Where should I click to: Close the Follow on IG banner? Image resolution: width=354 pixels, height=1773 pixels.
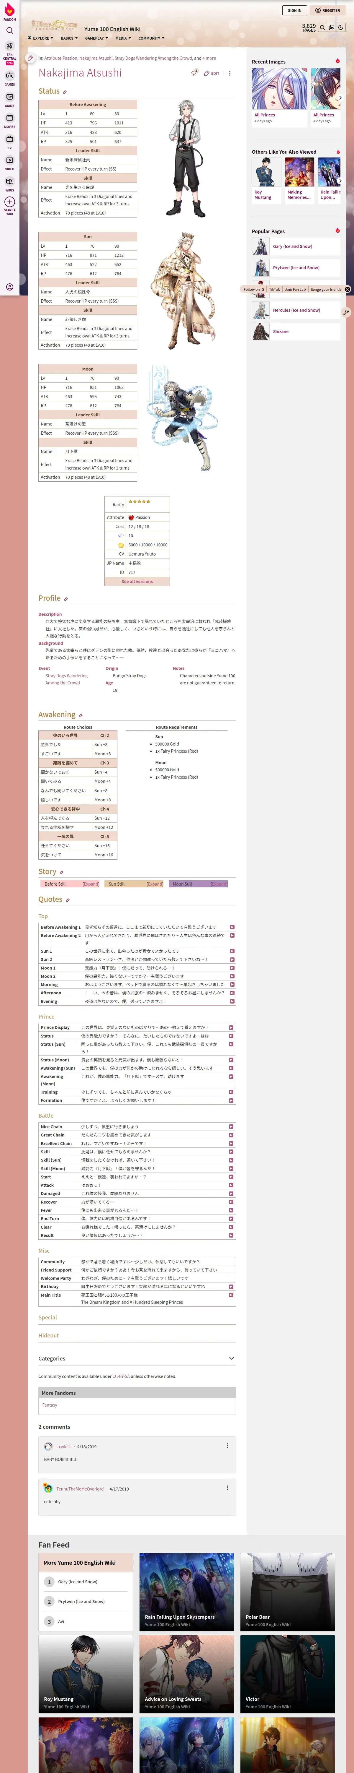point(347,289)
